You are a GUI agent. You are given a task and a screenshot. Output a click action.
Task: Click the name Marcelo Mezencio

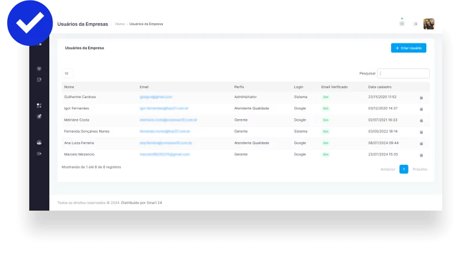coord(79,154)
